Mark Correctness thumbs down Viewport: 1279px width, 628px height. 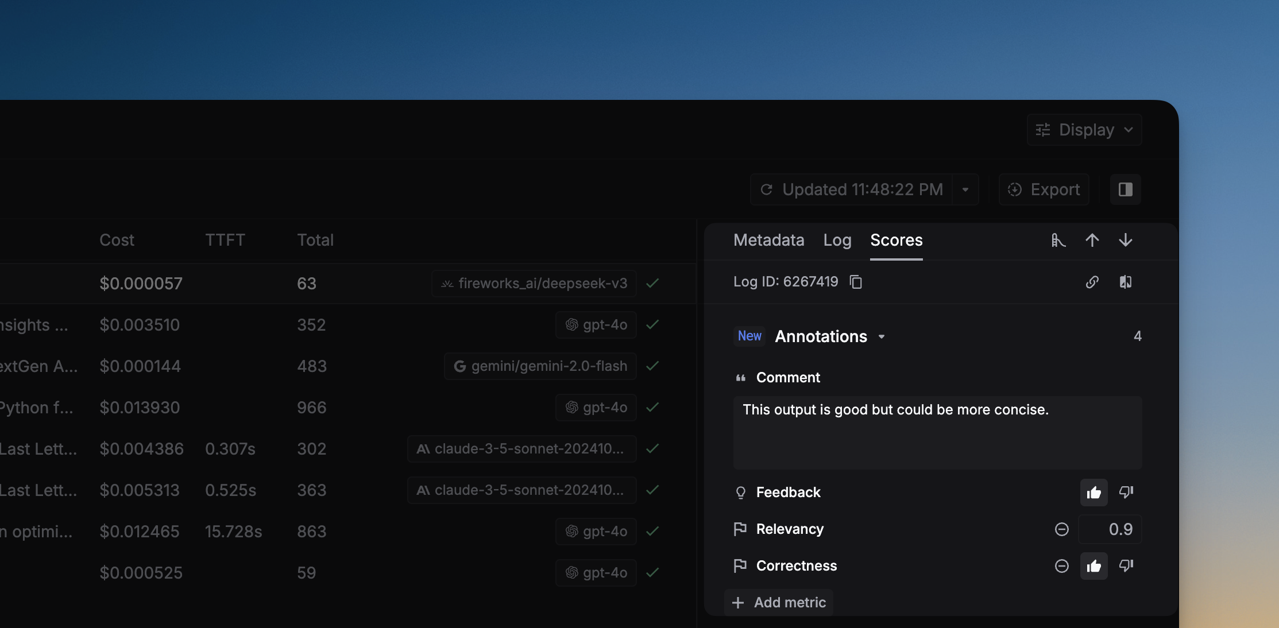[x=1126, y=565]
